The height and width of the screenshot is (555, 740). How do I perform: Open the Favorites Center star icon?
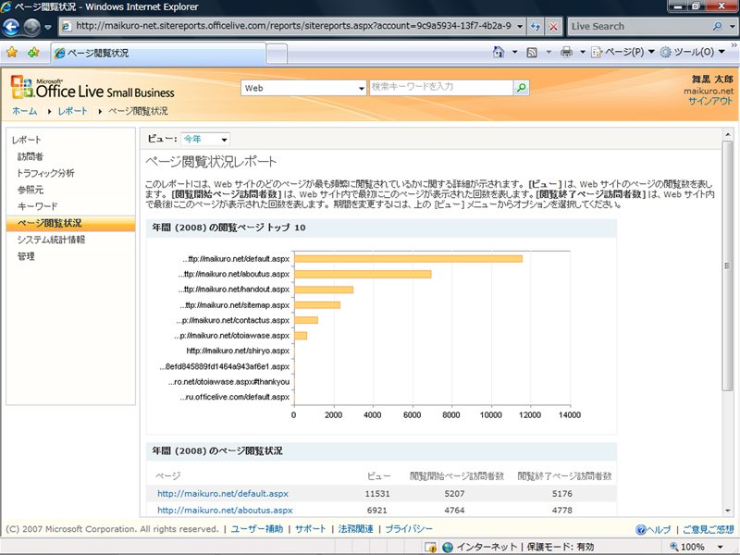(x=12, y=52)
